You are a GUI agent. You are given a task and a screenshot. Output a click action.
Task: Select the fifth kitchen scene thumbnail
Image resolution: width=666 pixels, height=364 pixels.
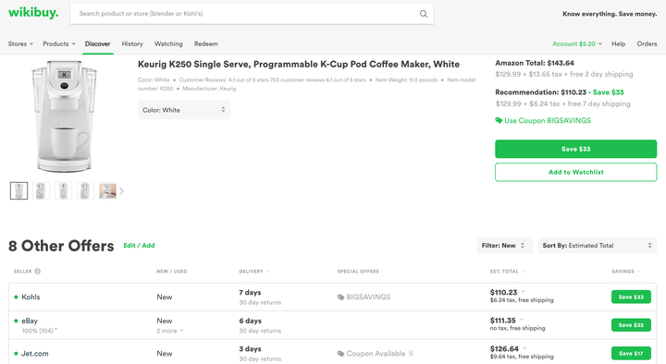107,191
